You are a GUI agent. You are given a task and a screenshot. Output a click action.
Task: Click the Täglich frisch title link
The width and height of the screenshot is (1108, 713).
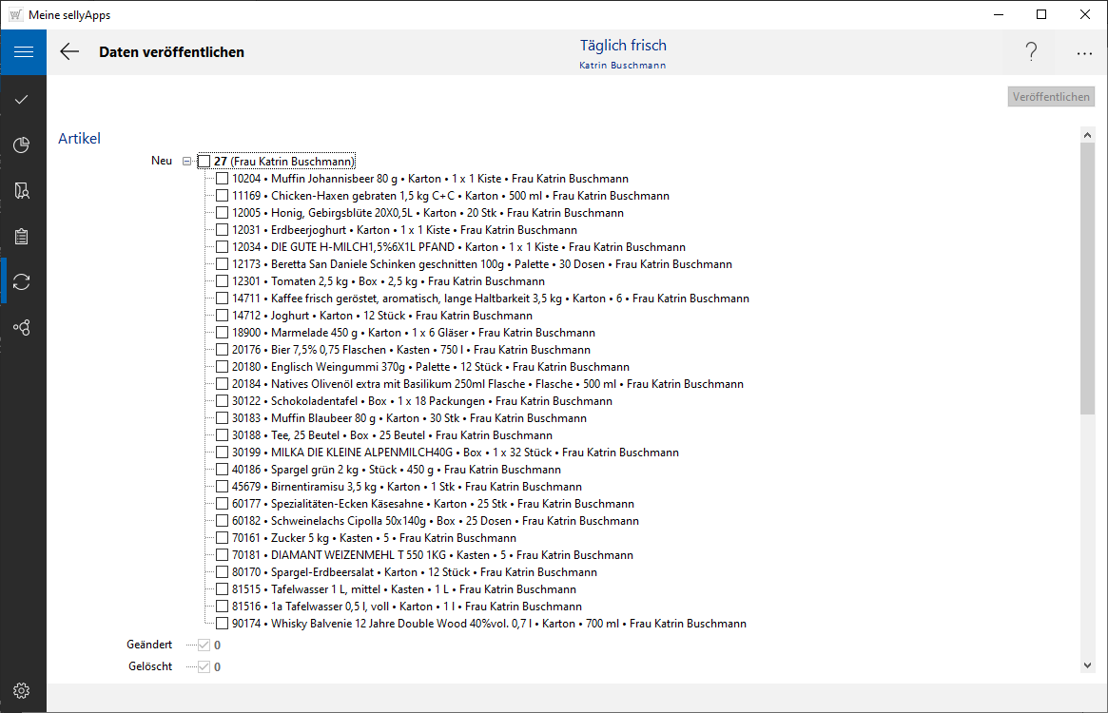tap(623, 46)
